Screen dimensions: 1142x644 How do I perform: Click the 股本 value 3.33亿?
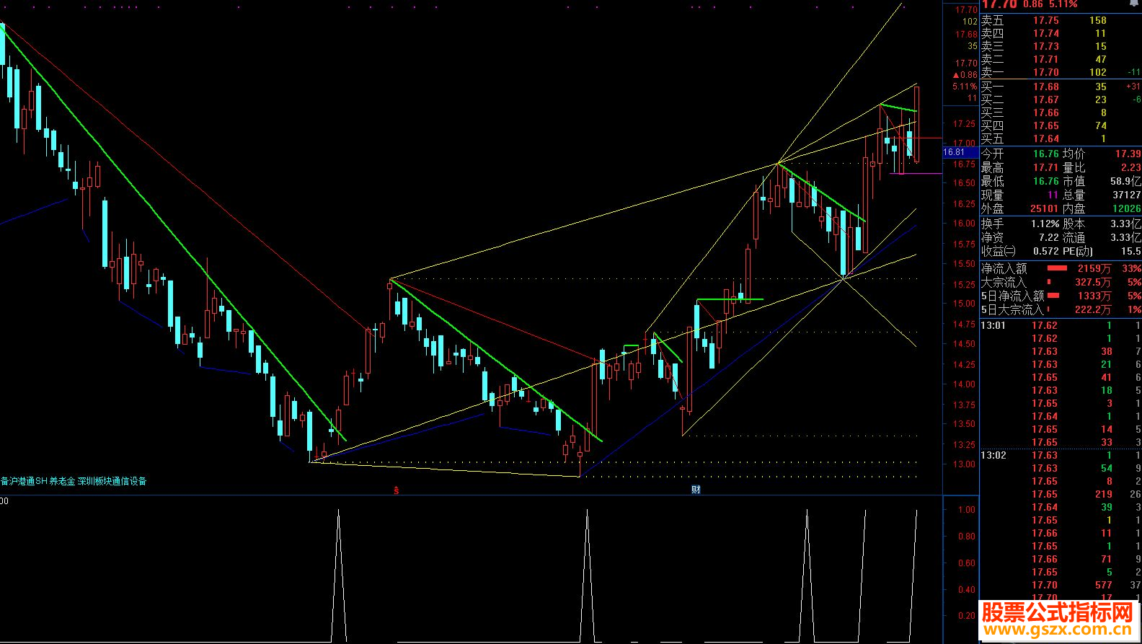[x=1125, y=224]
